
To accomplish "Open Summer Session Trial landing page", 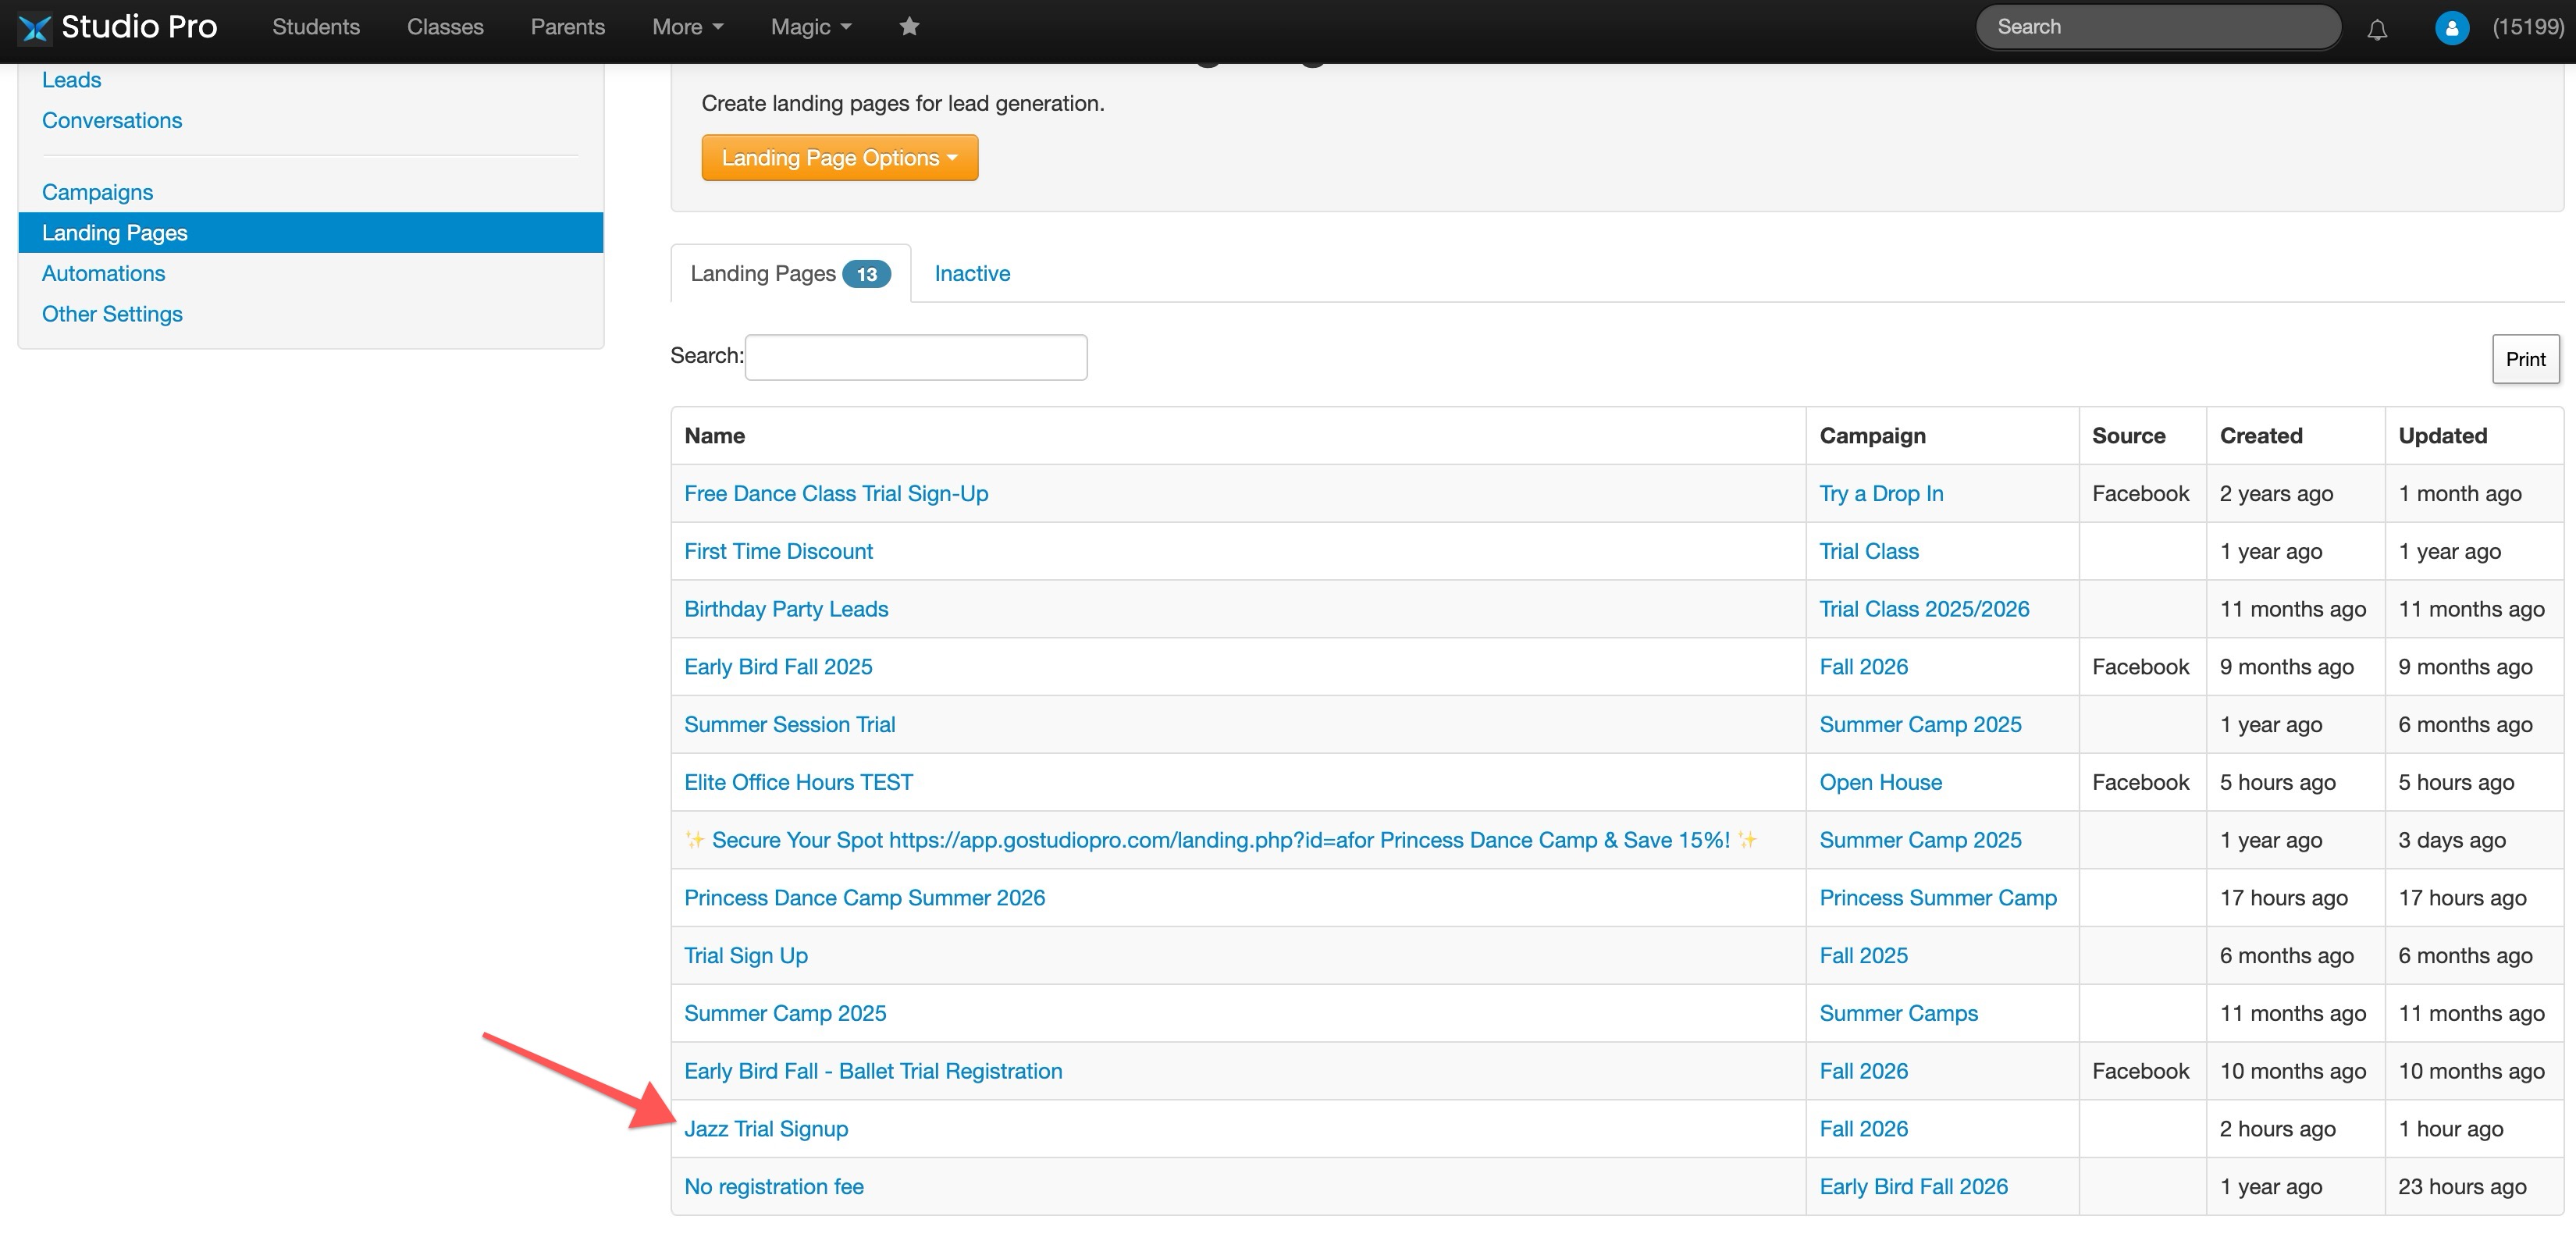I will (789, 725).
